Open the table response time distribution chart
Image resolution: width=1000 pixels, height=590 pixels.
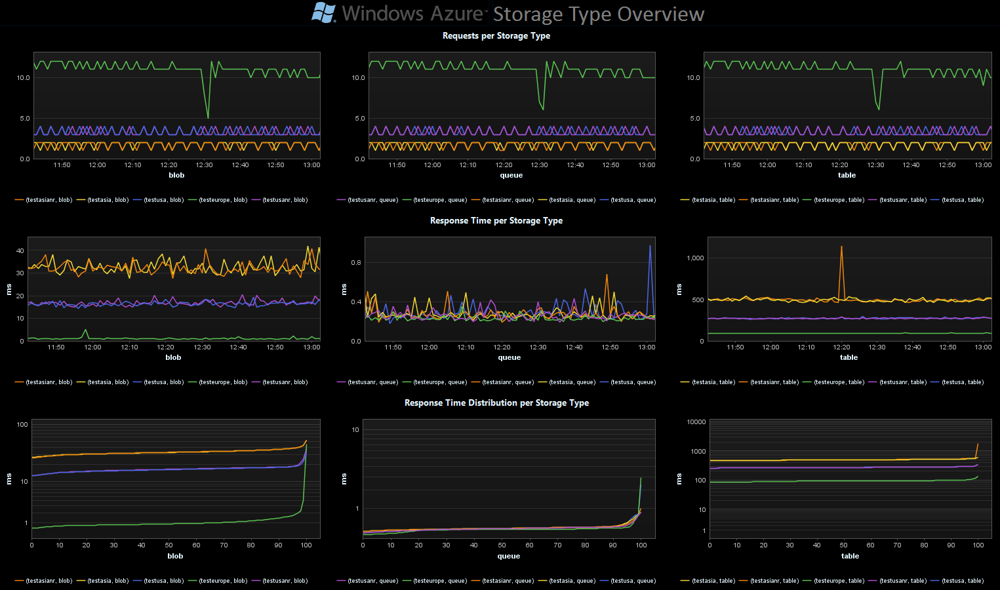[x=850, y=479]
